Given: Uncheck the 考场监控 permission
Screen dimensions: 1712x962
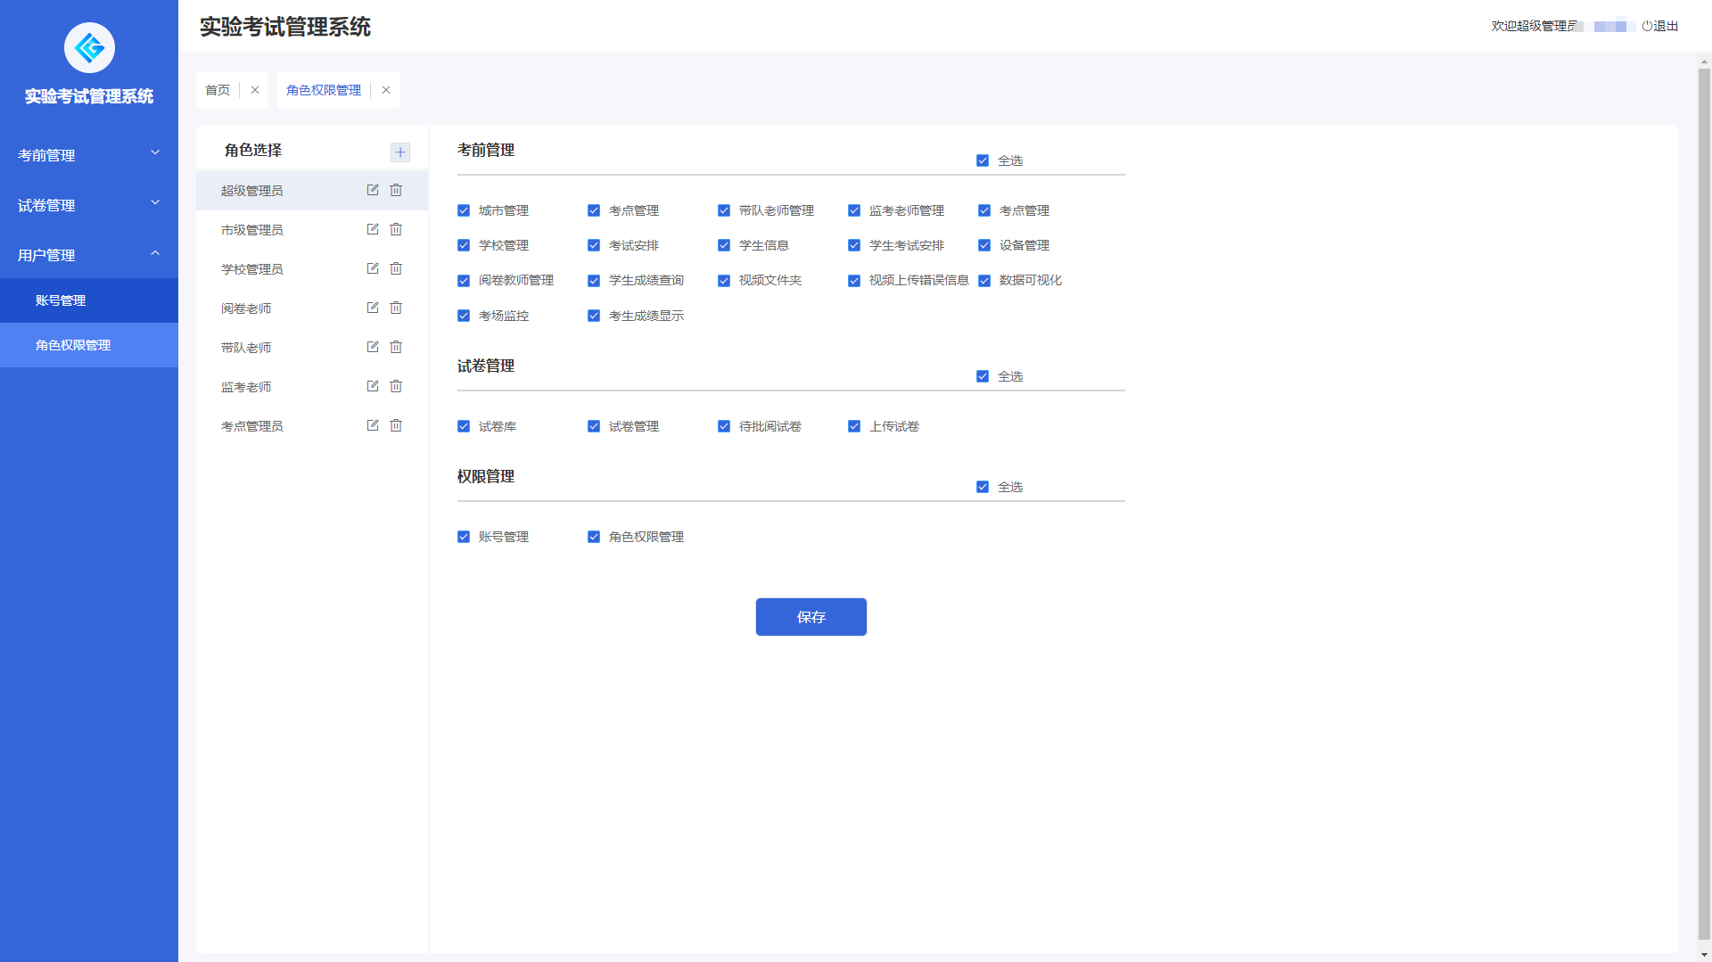Looking at the screenshot, I should 464,316.
